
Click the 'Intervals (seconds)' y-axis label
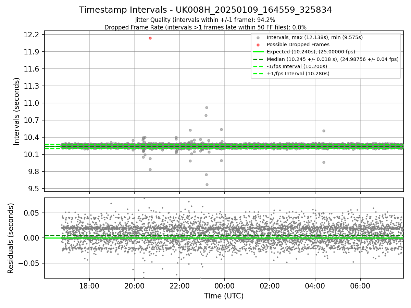(x=17, y=111)
